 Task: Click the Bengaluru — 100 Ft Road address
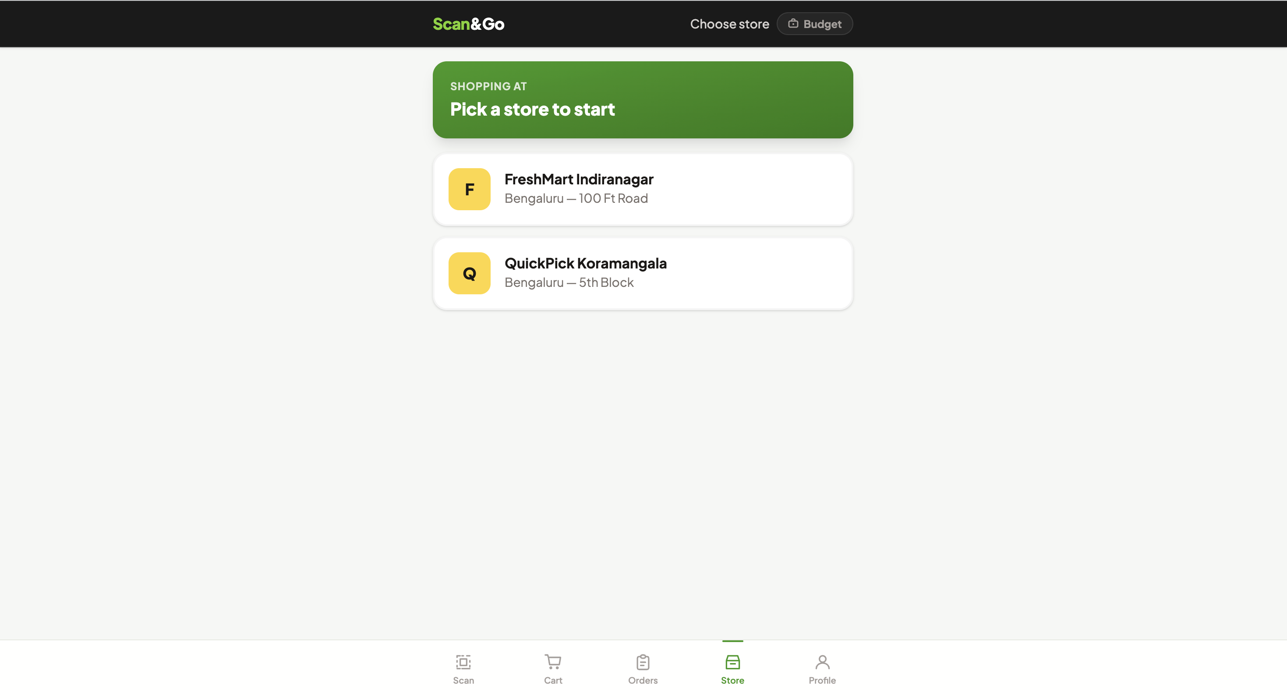[x=576, y=198]
